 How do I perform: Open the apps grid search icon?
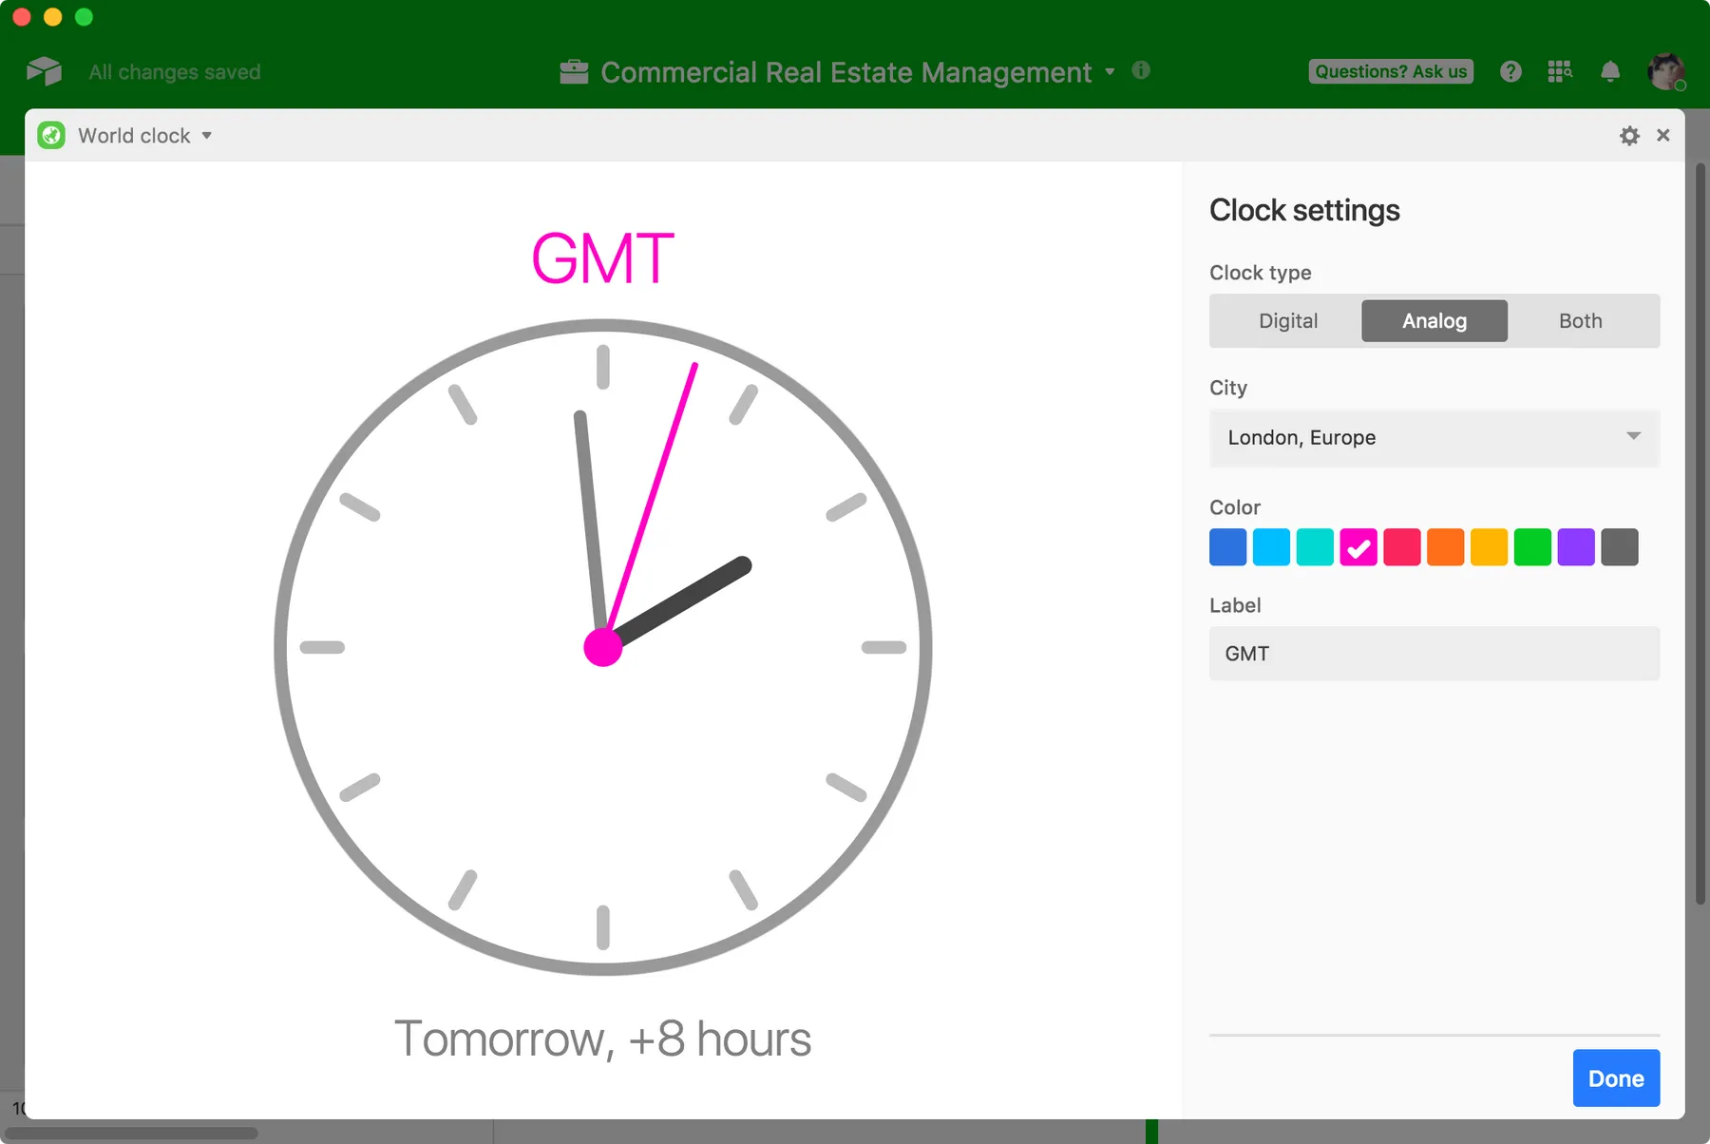pos(1560,71)
